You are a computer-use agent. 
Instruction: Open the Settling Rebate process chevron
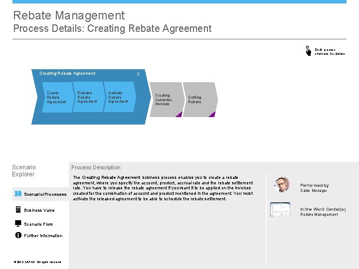point(199,100)
